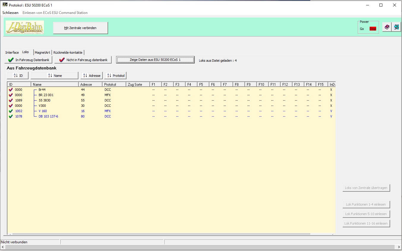Click 'Lok Funktionen 11-16 einlesen' button
Image resolution: width=402 pixels, height=251 pixels.
366,223
